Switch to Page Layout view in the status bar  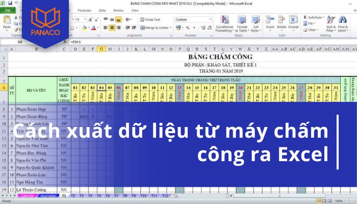click(x=324, y=201)
